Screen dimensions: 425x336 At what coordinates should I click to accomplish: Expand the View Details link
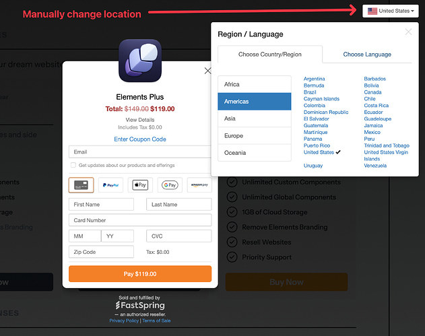click(x=140, y=119)
